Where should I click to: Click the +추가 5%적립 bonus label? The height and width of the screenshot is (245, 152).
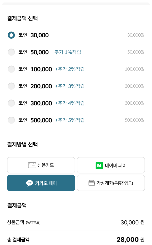(x=70, y=120)
